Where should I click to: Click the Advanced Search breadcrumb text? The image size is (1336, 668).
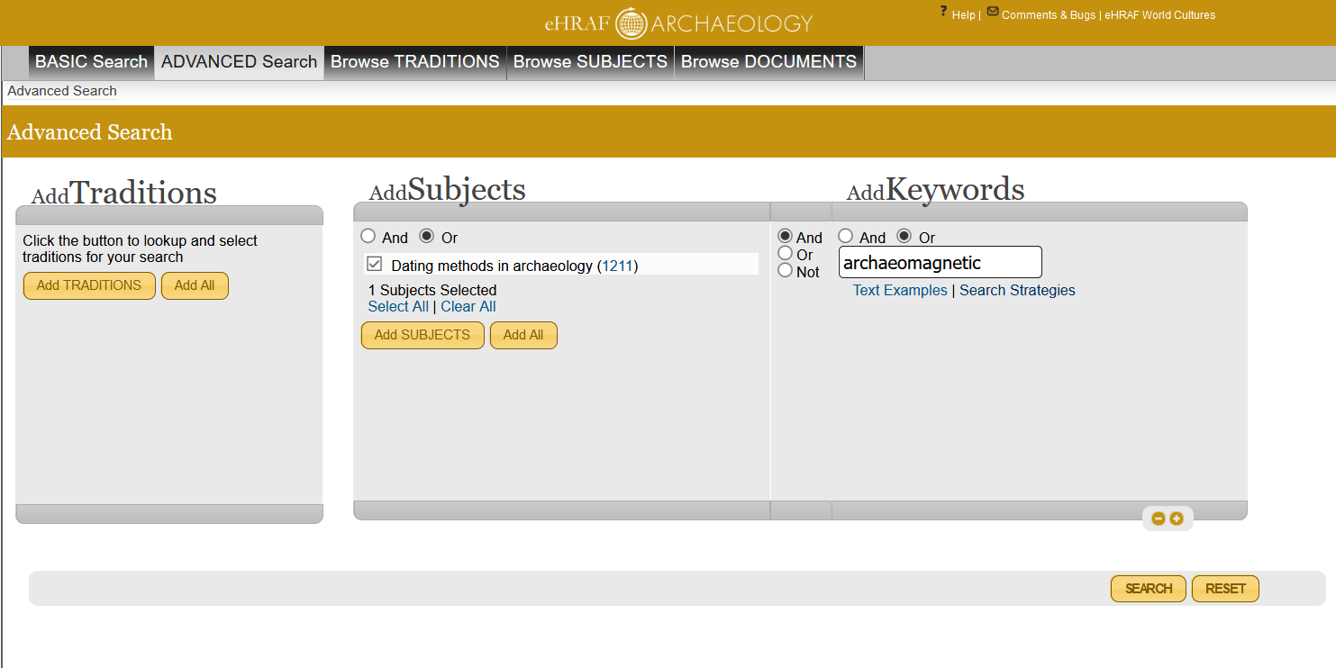[62, 91]
